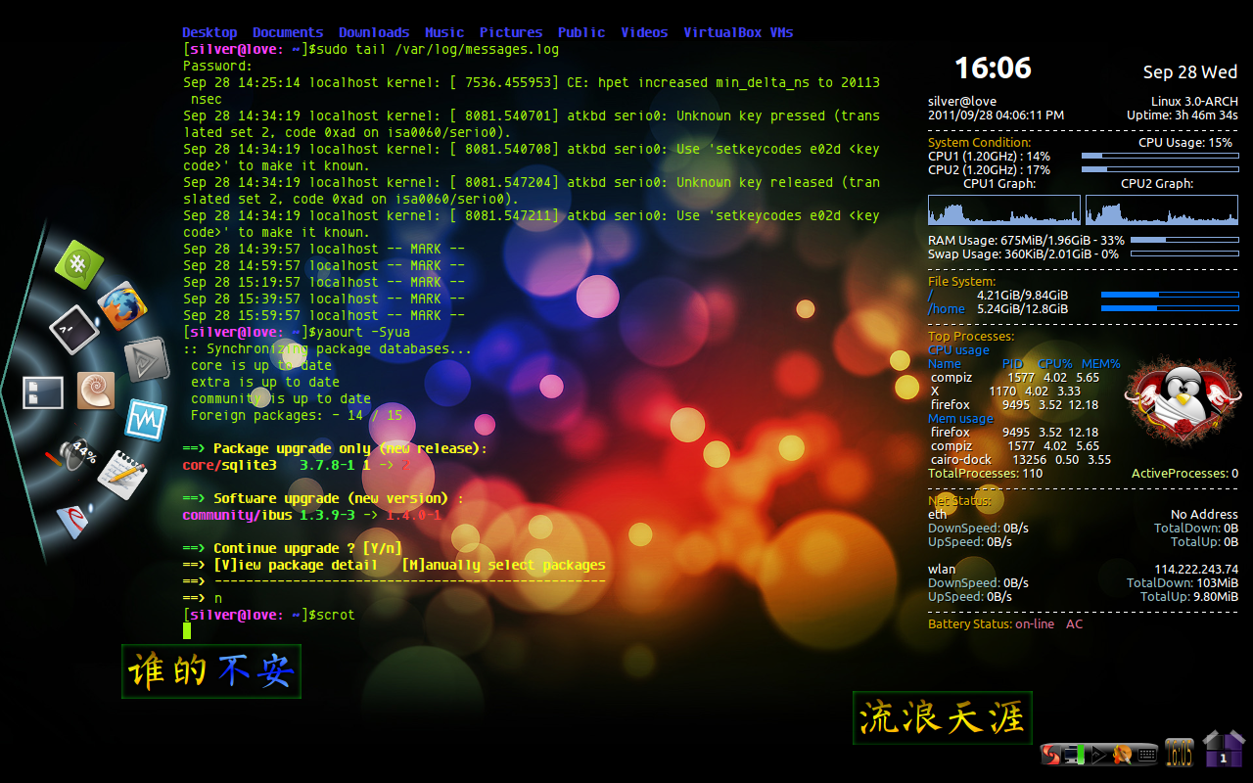1253x783 pixels.
Task: Launch the red 'e' document viewer icon
Action: [74, 522]
